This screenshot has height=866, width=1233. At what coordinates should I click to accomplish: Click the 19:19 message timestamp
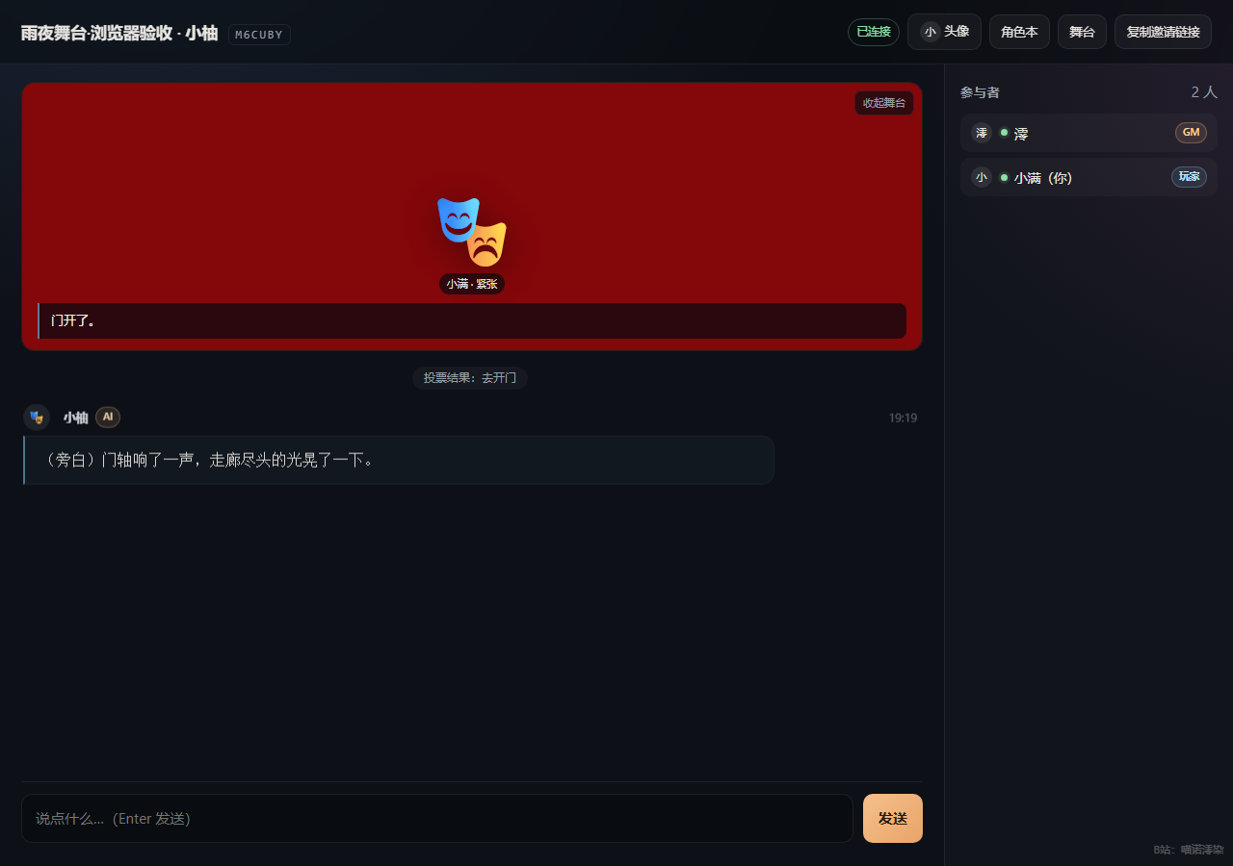point(903,418)
